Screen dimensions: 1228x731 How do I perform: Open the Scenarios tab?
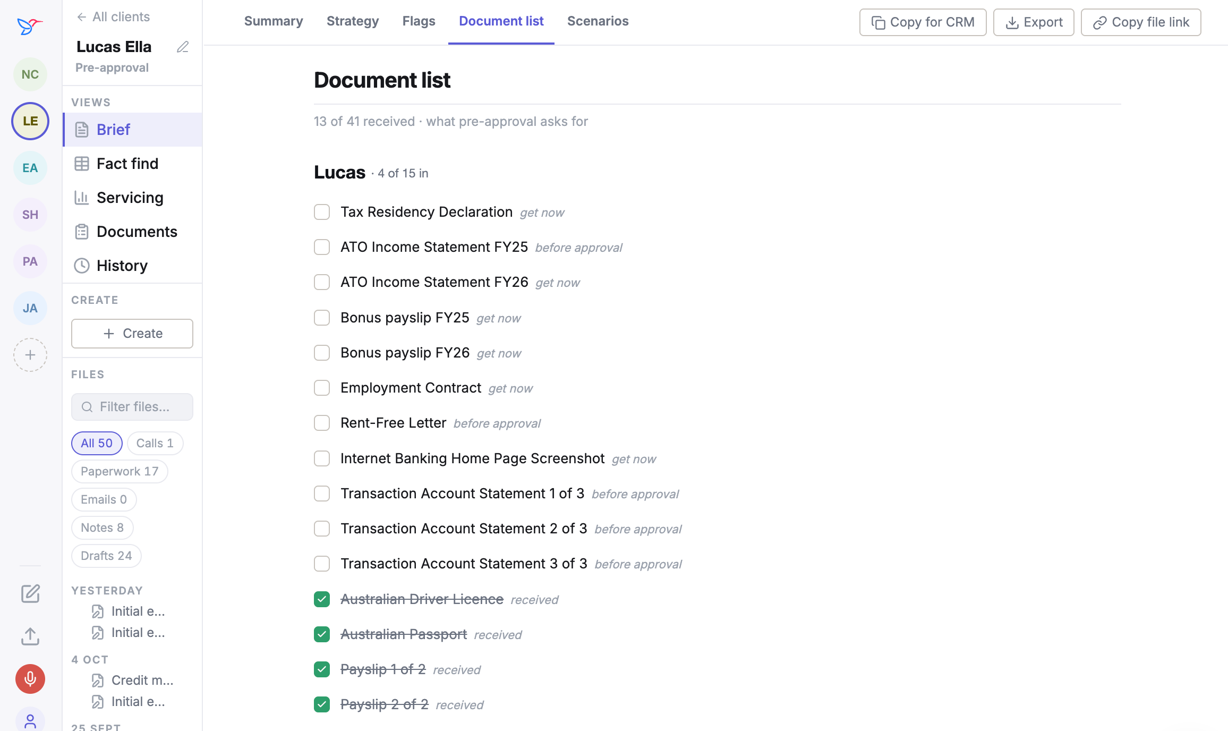click(598, 21)
